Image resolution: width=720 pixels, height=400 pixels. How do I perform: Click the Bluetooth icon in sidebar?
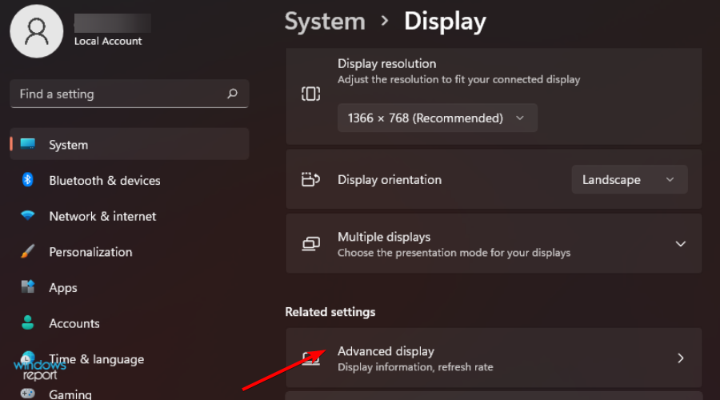click(28, 180)
